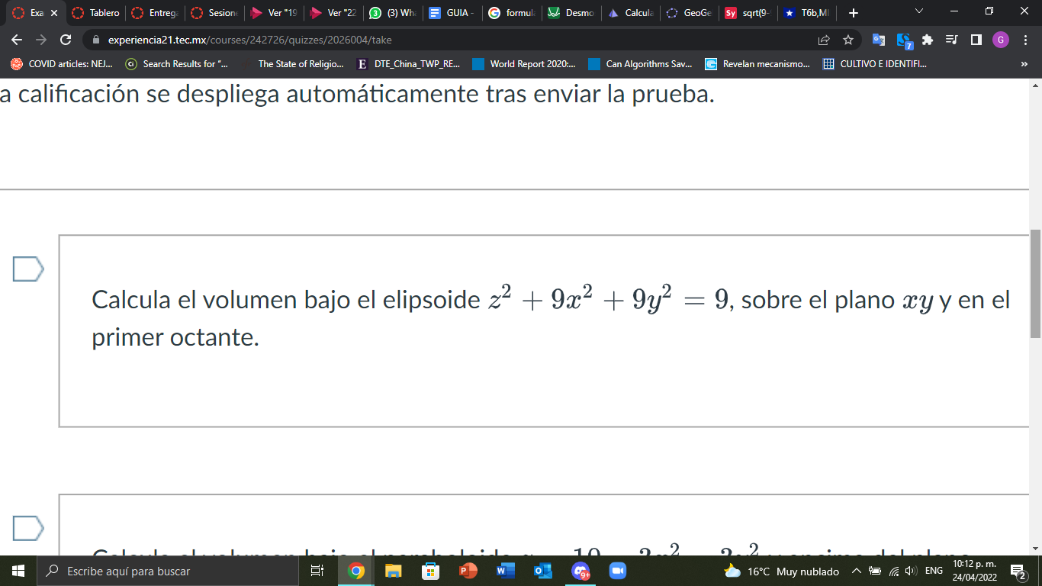Open Chrome's side panel icon

tap(975, 38)
